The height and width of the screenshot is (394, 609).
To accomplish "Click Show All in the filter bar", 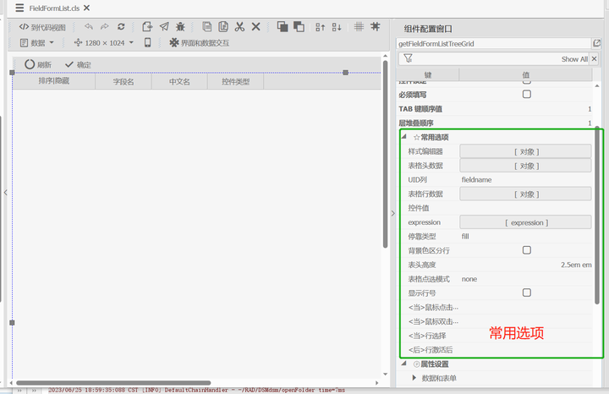I will click(x=574, y=59).
